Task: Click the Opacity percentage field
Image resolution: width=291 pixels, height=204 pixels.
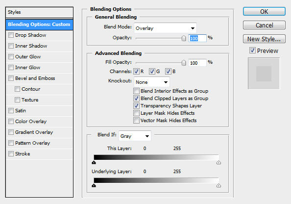Action: (x=197, y=38)
